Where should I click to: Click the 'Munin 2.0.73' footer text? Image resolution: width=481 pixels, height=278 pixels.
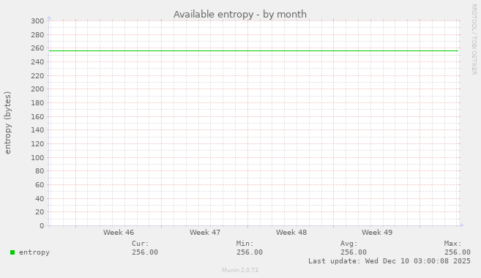[240, 270]
